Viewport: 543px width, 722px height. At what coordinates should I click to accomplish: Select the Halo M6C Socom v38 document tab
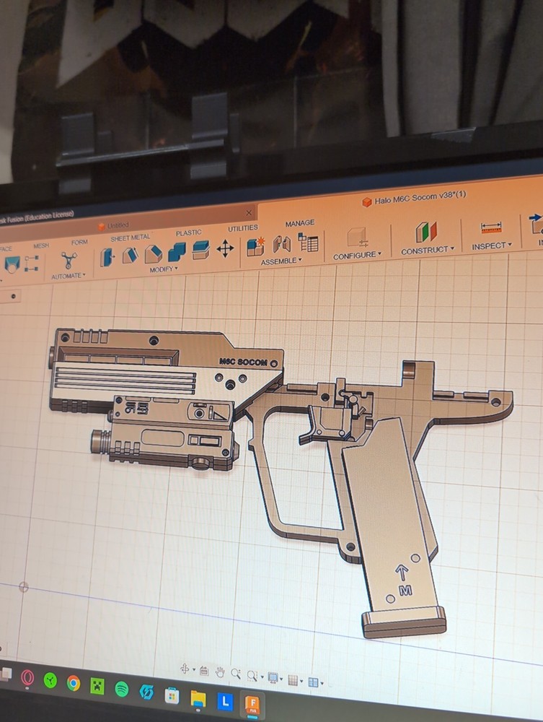pyautogui.click(x=414, y=199)
